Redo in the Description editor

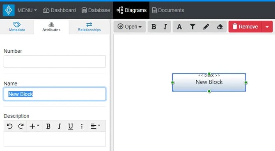21,126
